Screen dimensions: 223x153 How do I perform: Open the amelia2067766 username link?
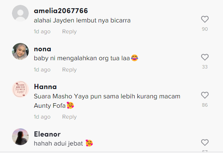click(x=61, y=11)
